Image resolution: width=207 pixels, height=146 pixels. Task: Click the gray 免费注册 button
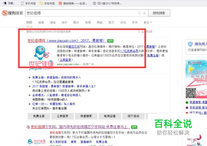[x=39, y=116]
